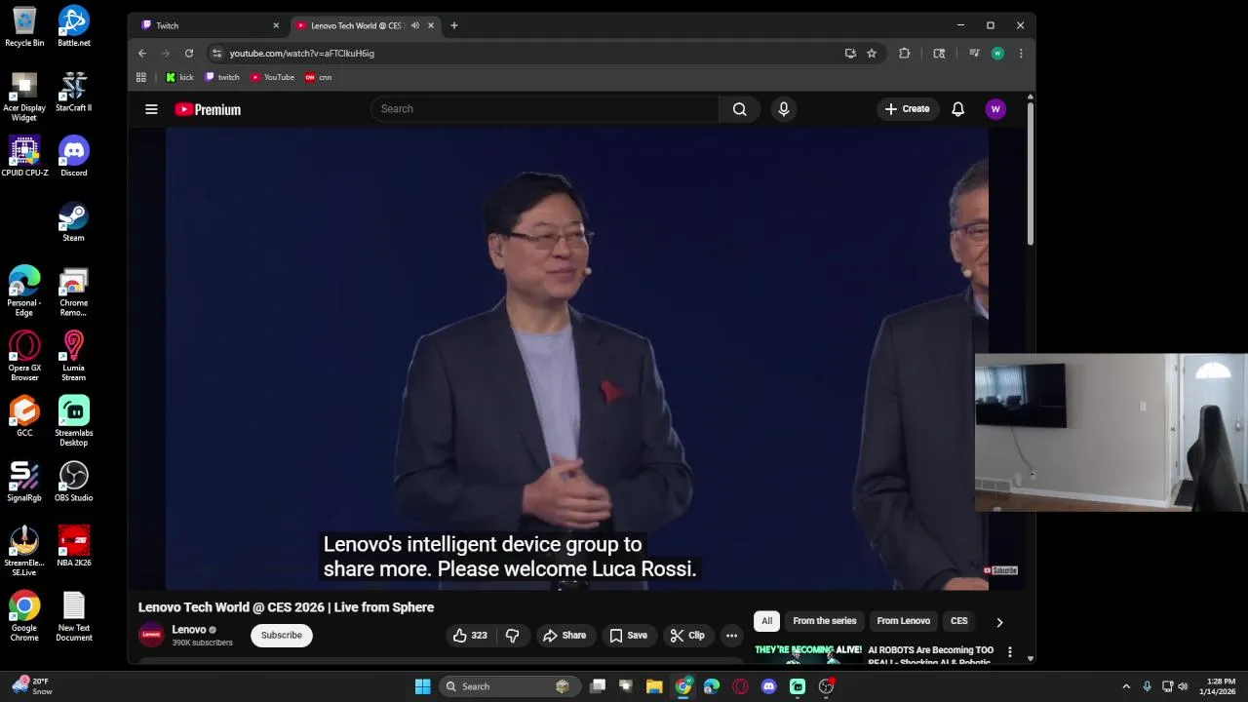The width and height of the screenshot is (1248, 702).
Task: Open the purple W account avatar on YouTube
Action: pyautogui.click(x=995, y=109)
